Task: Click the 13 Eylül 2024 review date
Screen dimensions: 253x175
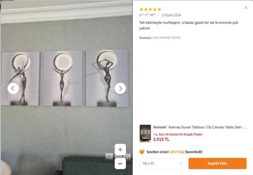Action: [171, 15]
